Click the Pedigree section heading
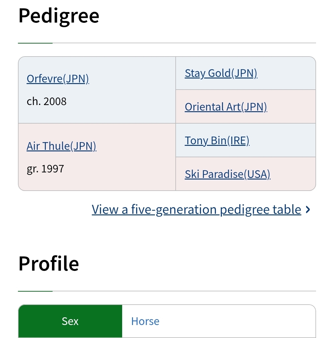 pos(59,15)
